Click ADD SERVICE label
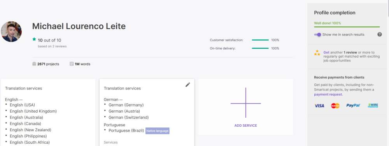The height and width of the screenshot is (146, 389). point(245,125)
